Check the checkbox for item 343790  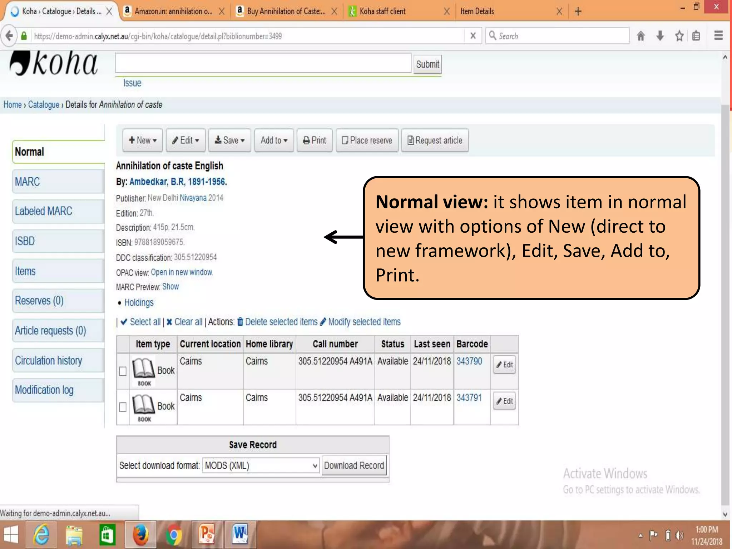coord(123,371)
